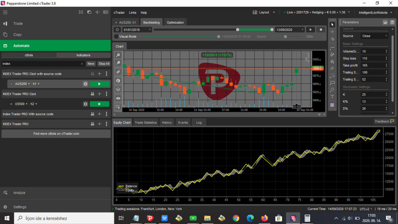Viewport: 398px width, 224px height.
Task: Start backtesting with the play button
Action: pyautogui.click(x=310, y=30)
